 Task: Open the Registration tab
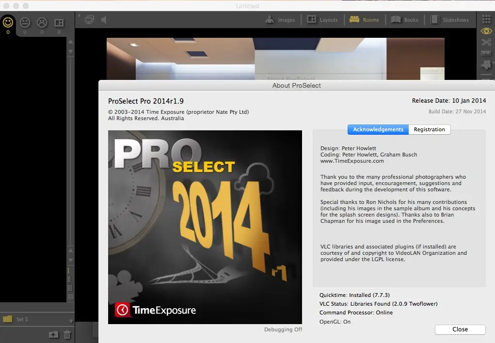click(x=430, y=130)
